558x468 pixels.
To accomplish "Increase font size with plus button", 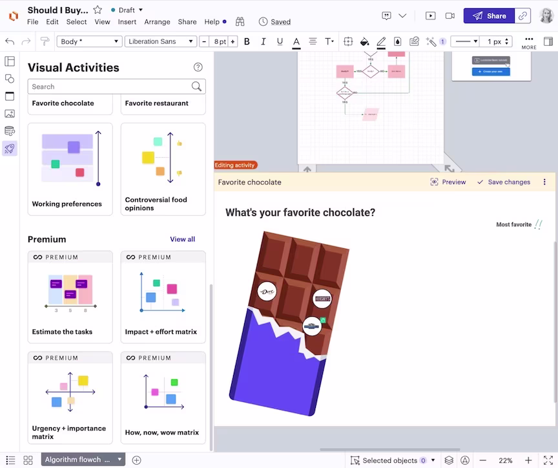I will [x=232, y=41].
